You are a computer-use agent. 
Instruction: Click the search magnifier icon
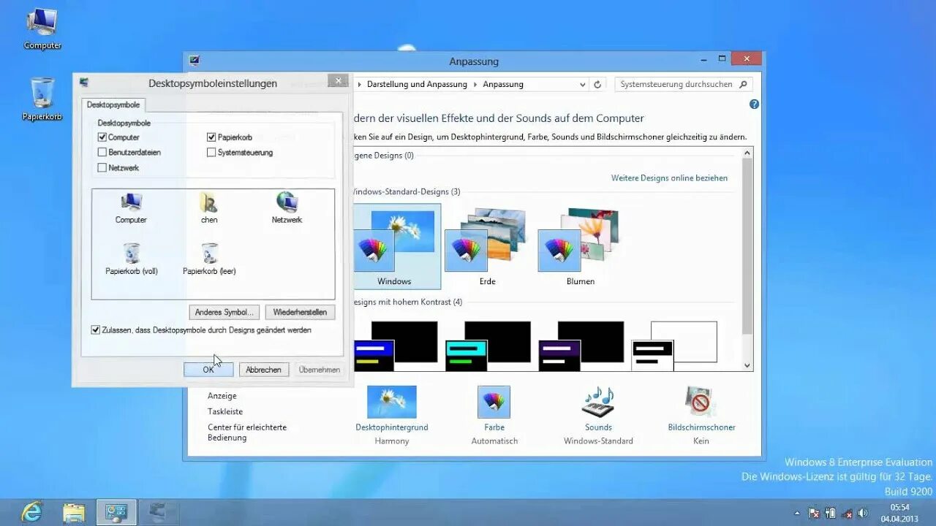(x=743, y=85)
